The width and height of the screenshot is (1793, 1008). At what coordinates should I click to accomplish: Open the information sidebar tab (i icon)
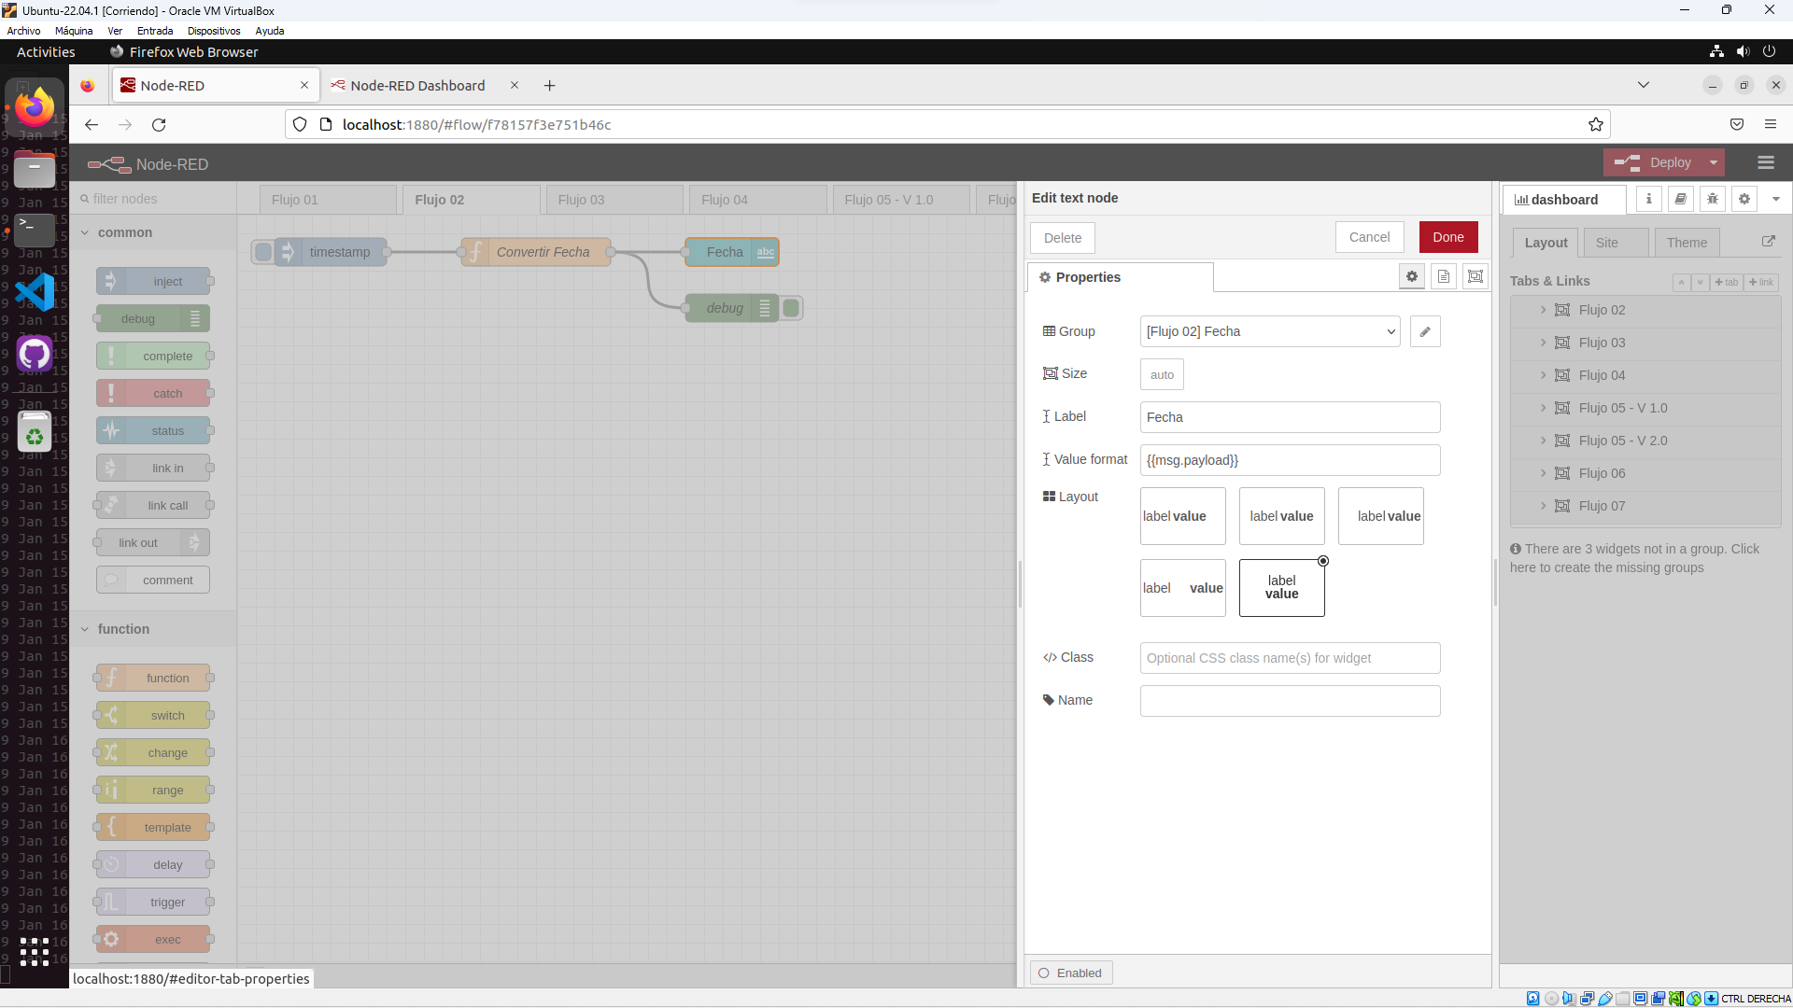pyautogui.click(x=1648, y=199)
